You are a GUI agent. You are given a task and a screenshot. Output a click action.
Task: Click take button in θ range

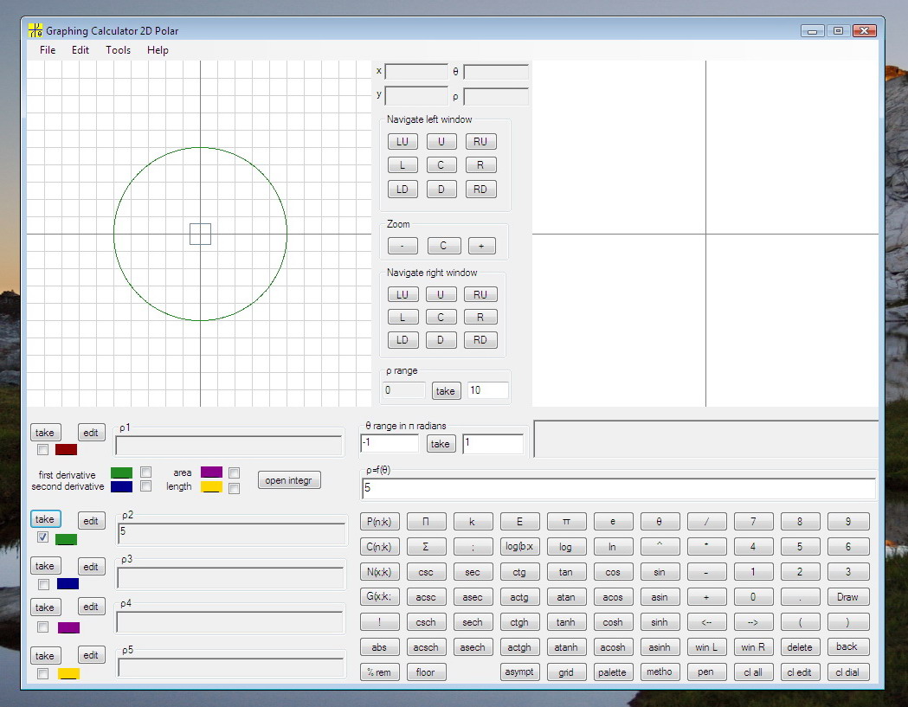440,444
